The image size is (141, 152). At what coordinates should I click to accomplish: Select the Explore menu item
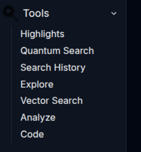click(37, 84)
